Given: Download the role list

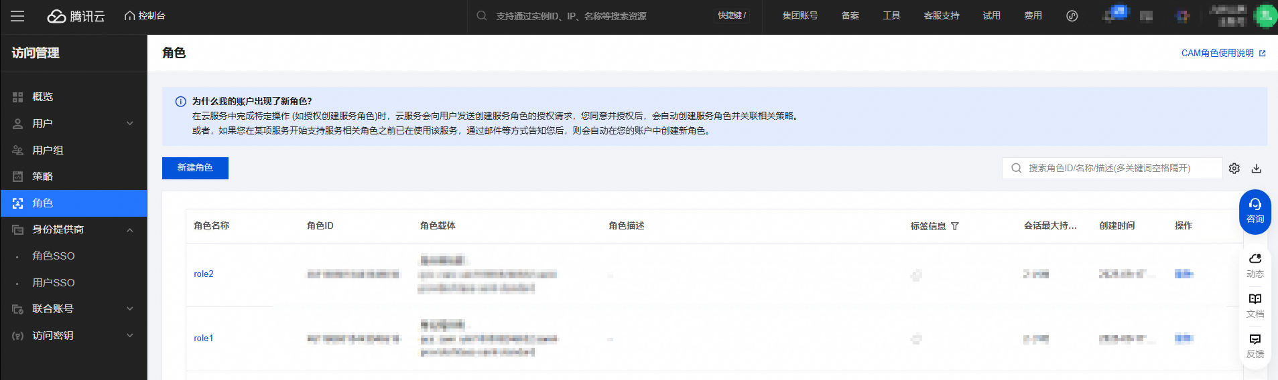Looking at the screenshot, I should coord(1257,168).
